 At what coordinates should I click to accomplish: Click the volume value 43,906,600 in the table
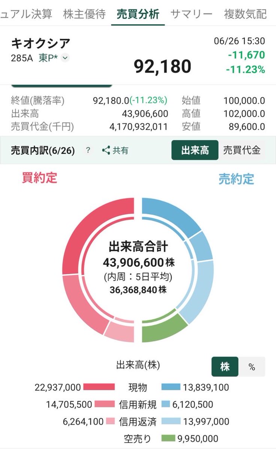click(145, 113)
